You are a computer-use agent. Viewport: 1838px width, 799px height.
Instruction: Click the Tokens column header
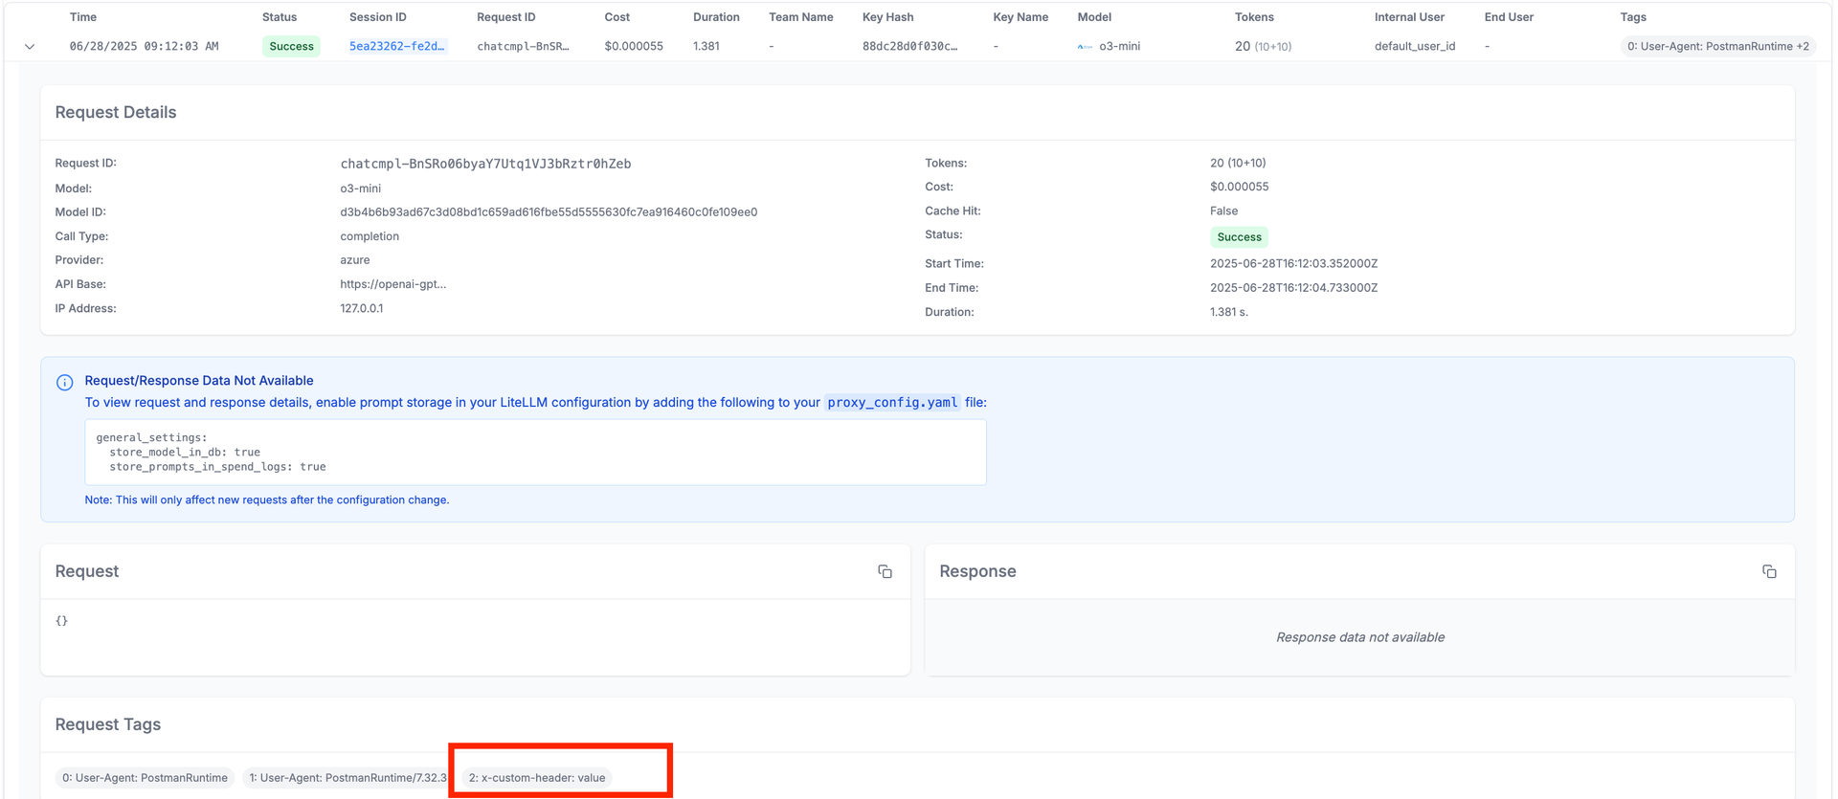[x=1253, y=17]
